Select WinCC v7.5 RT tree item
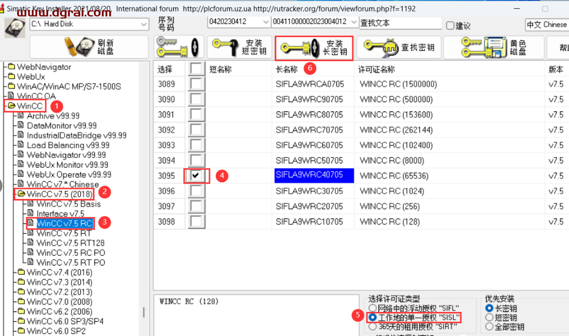The width and height of the screenshot is (569, 336). pos(63,233)
